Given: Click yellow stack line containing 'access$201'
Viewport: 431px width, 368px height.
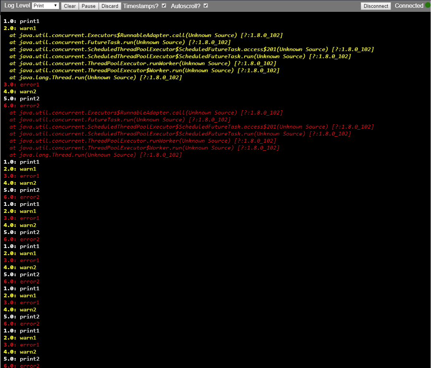Looking at the screenshot, I should coord(192,50).
